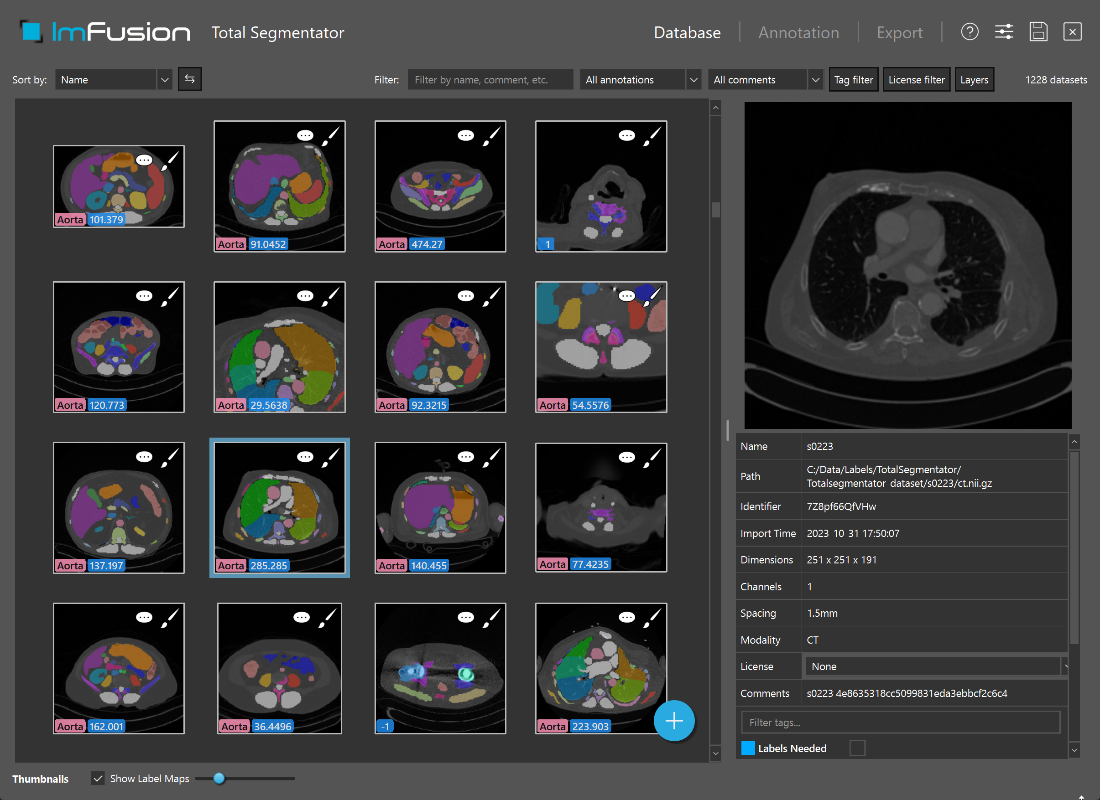Open comment bubble on Aorta 140.455 thumbnail
The width and height of the screenshot is (1100, 800).
466,457
